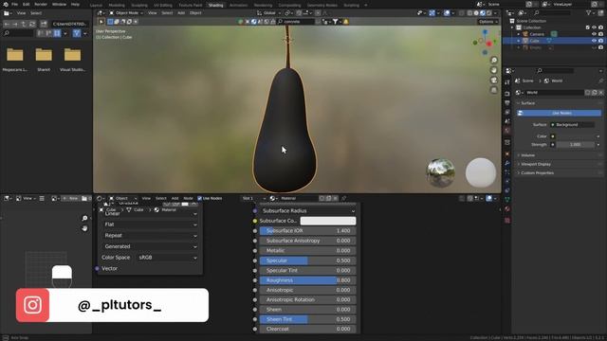Image resolution: width=607 pixels, height=341 pixels.
Task: Open the viewport Options dropdown
Action: click(487, 22)
